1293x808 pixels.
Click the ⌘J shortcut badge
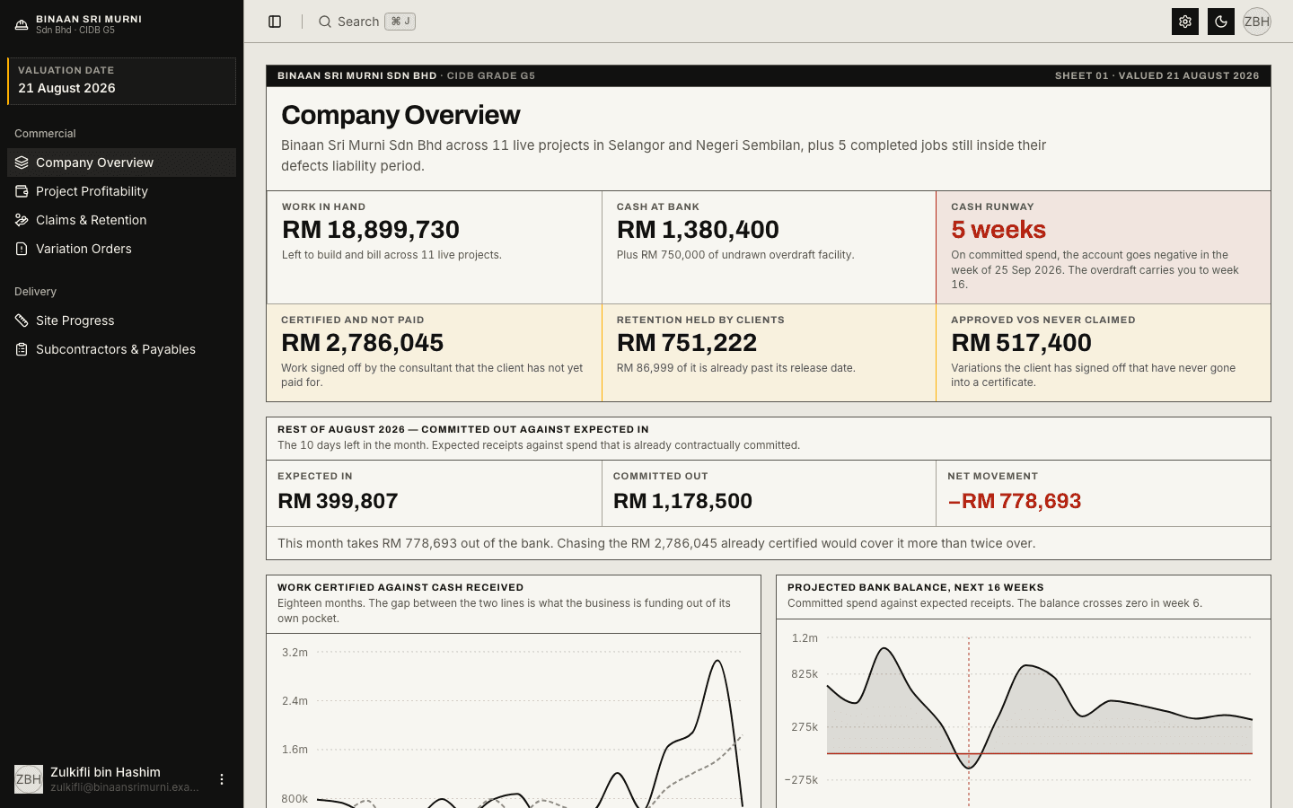(400, 22)
